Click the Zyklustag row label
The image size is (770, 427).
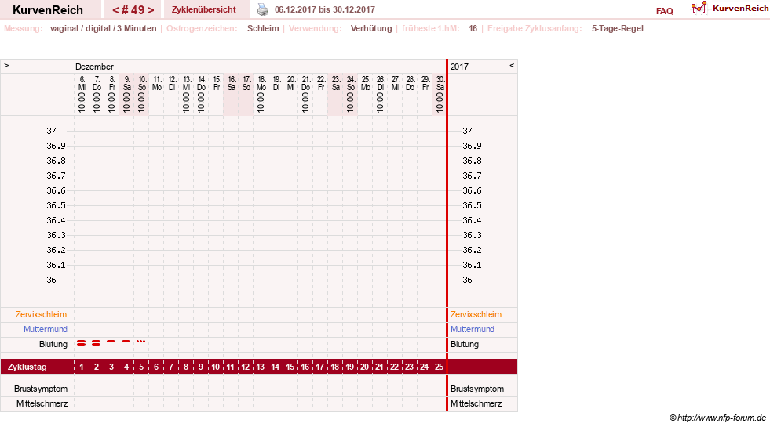point(27,367)
